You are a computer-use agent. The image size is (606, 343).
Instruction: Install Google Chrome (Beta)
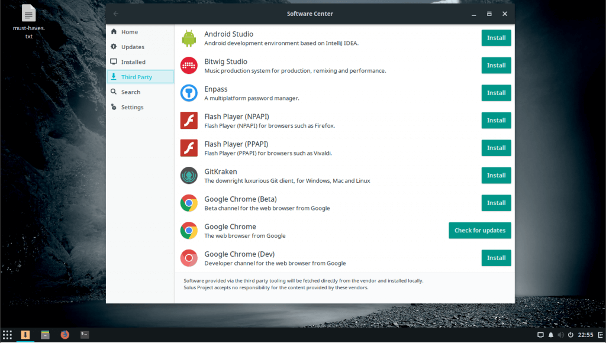click(496, 203)
